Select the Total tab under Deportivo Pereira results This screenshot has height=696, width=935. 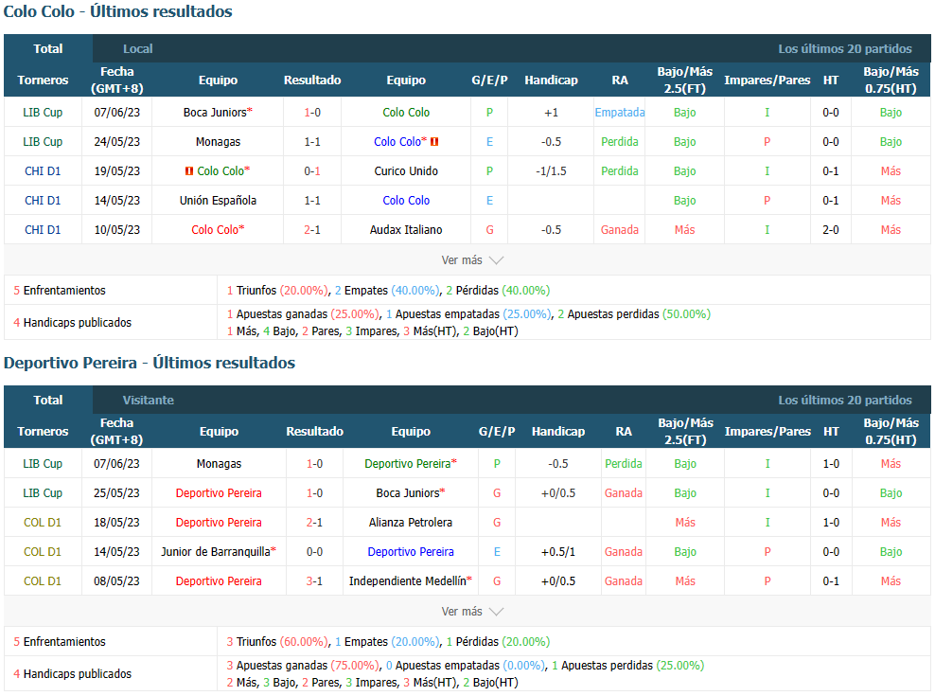coord(48,400)
